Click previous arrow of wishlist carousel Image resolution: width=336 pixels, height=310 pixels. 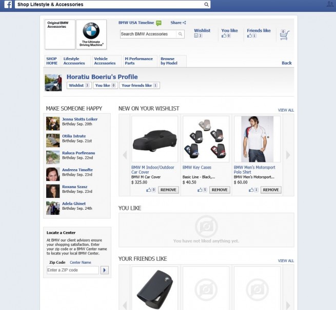[125, 155]
